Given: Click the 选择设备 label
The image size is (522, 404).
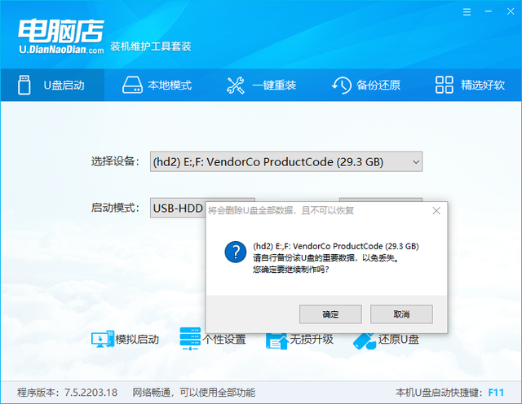Looking at the screenshot, I should click(x=115, y=161).
